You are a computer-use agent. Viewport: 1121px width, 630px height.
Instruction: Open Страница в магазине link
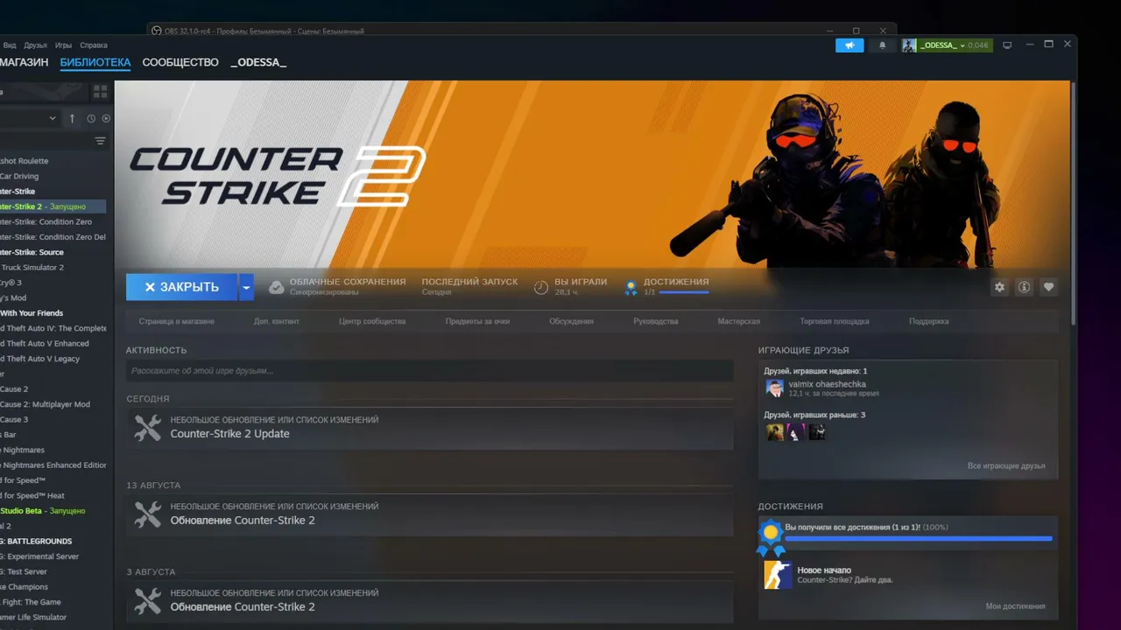click(x=176, y=322)
